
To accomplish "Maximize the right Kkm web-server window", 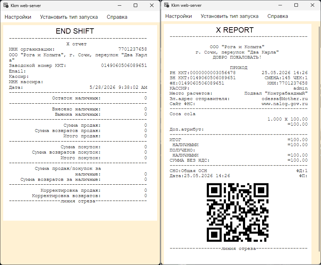I will [x=296, y=5].
